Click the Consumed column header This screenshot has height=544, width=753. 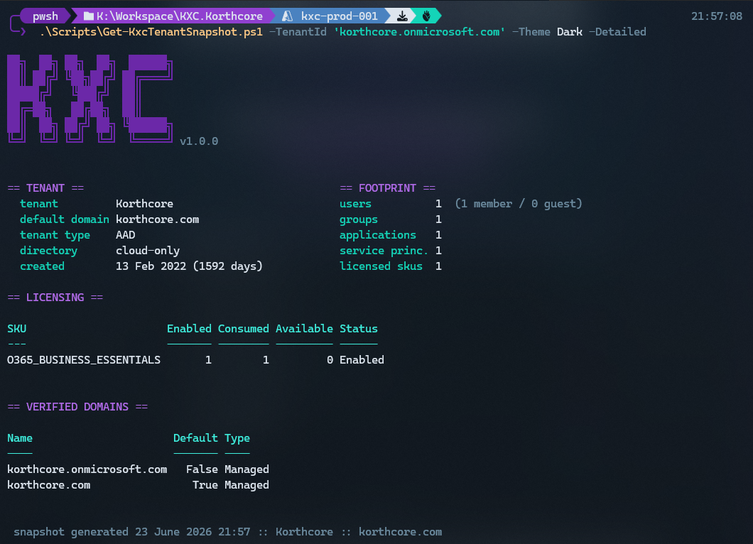pos(244,328)
